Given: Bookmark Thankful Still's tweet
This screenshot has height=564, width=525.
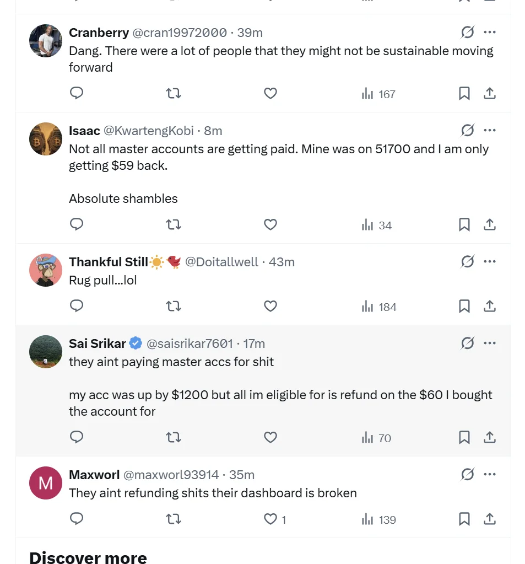Looking at the screenshot, I should (463, 306).
